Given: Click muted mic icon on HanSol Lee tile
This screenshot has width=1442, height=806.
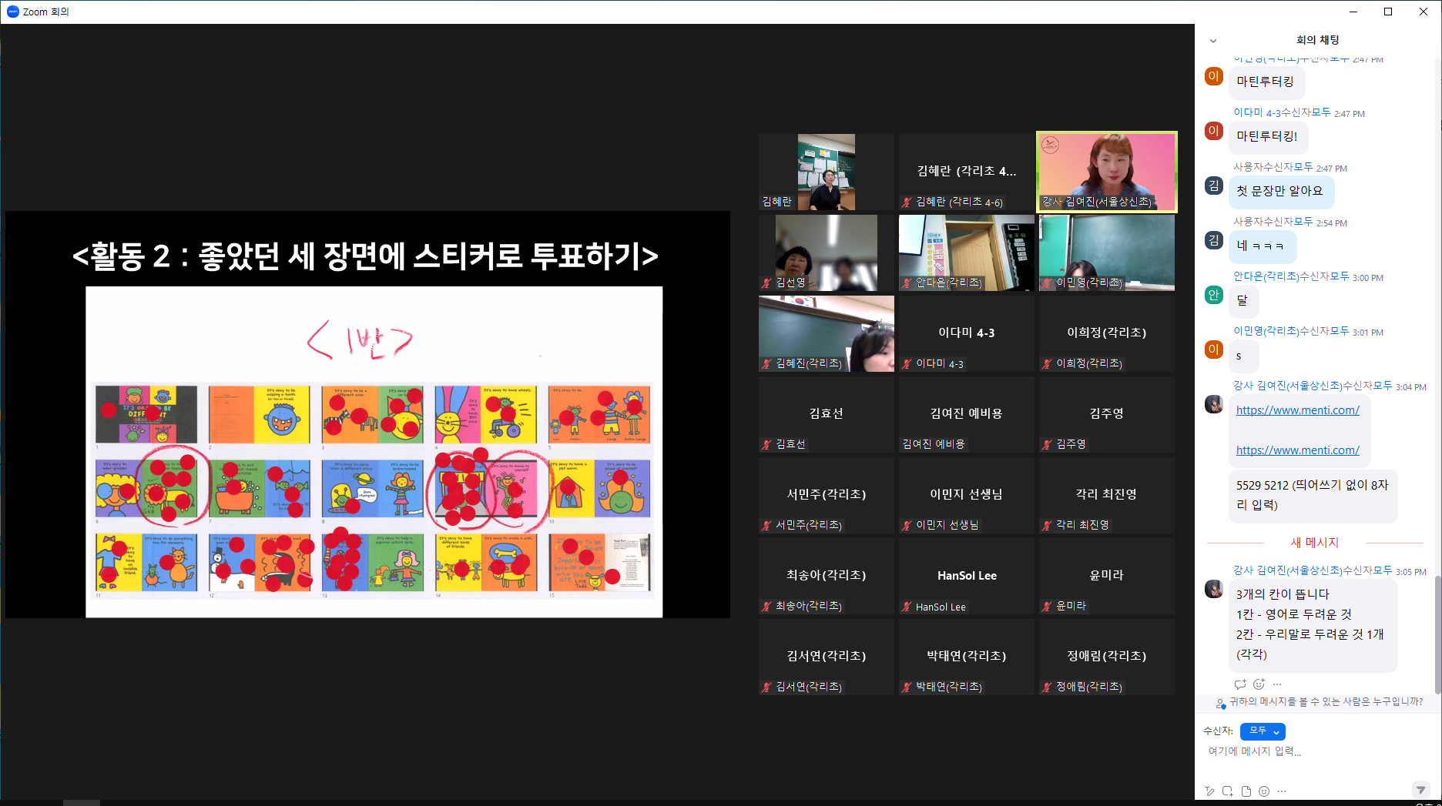Looking at the screenshot, I should point(907,607).
